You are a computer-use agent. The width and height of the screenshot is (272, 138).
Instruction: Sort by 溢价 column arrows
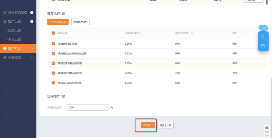(x=240, y=33)
